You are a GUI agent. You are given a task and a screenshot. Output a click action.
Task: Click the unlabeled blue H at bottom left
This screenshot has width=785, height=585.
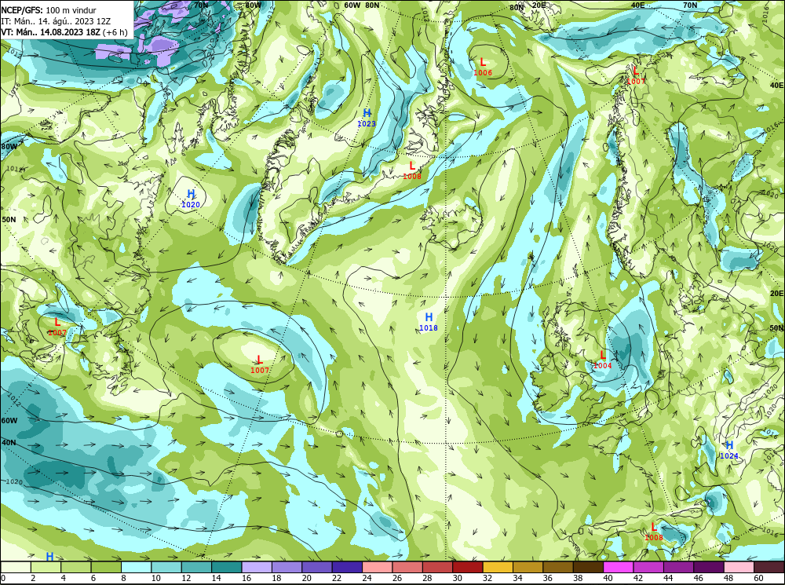(x=49, y=557)
